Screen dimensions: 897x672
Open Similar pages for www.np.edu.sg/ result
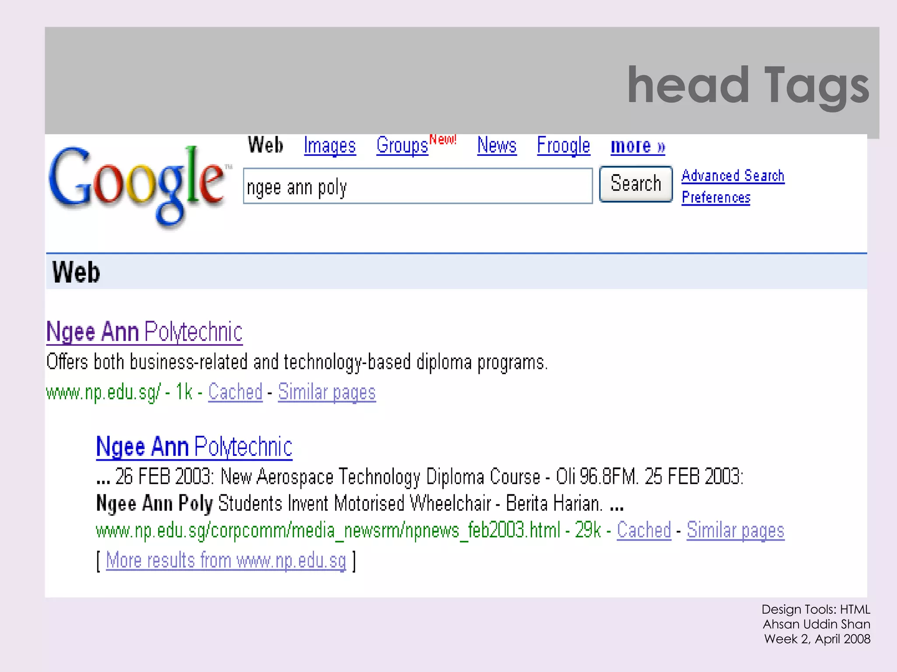[x=327, y=392]
